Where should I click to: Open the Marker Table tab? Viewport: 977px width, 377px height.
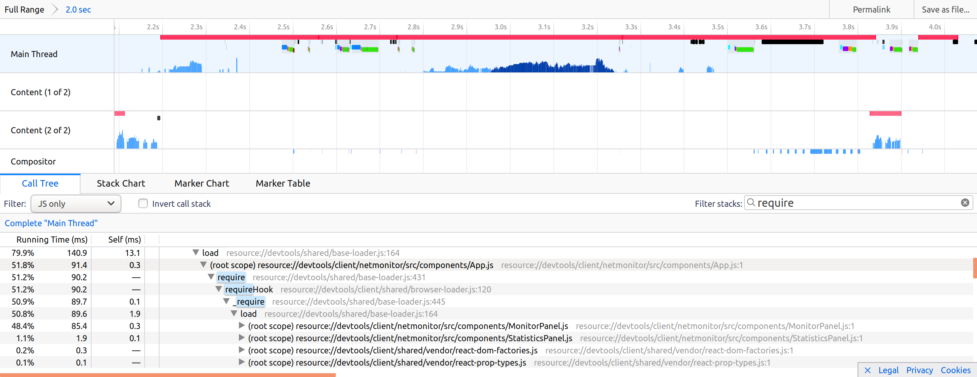282,183
